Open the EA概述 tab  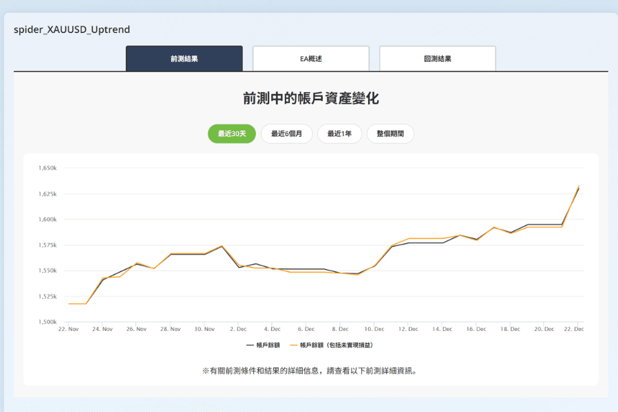[310, 58]
